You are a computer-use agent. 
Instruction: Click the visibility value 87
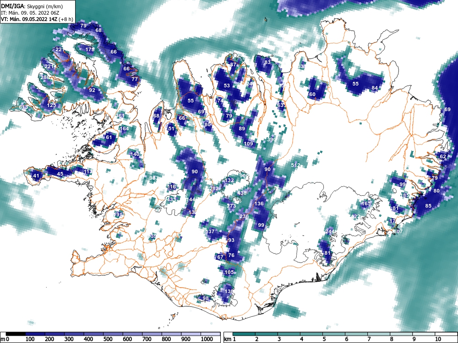pyautogui.click(x=233, y=64)
